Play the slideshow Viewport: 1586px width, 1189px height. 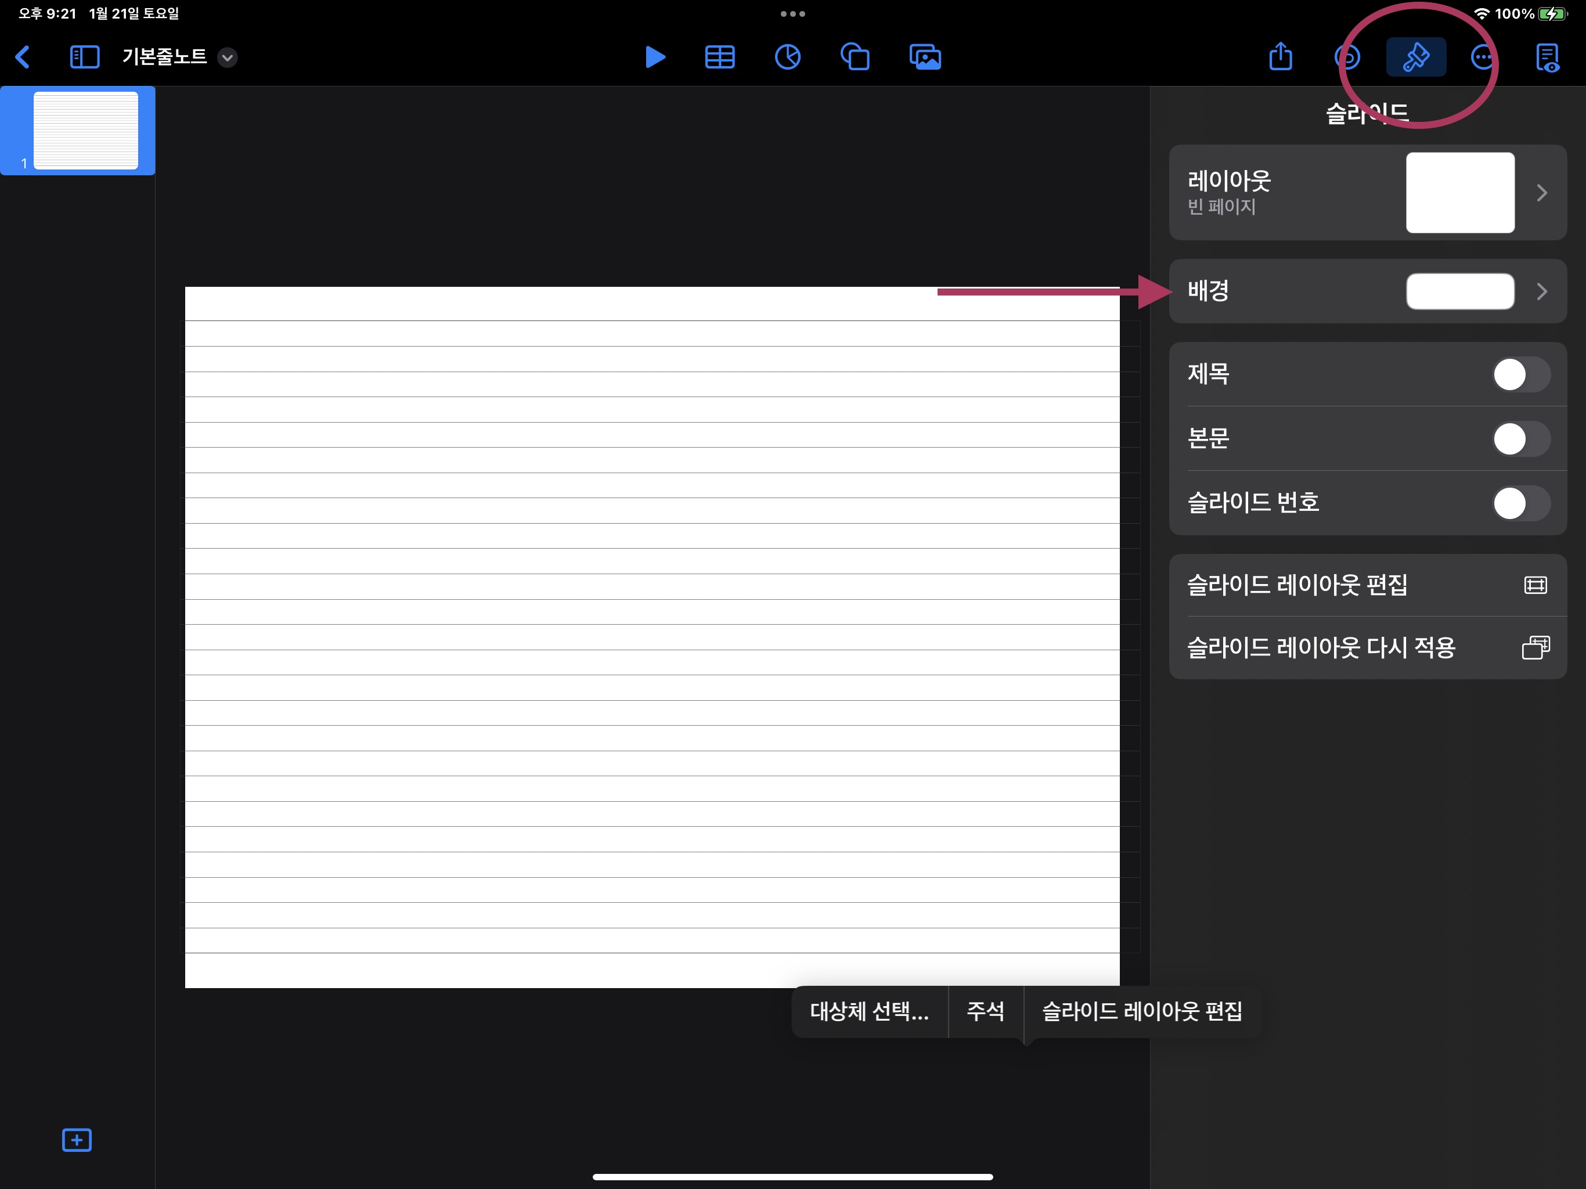click(x=655, y=57)
